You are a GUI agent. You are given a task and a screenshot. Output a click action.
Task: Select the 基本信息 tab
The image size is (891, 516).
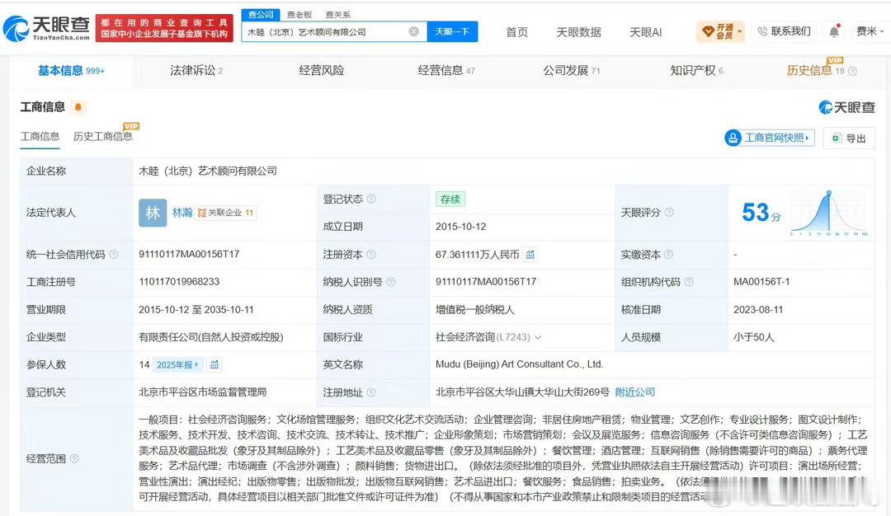tap(71, 71)
